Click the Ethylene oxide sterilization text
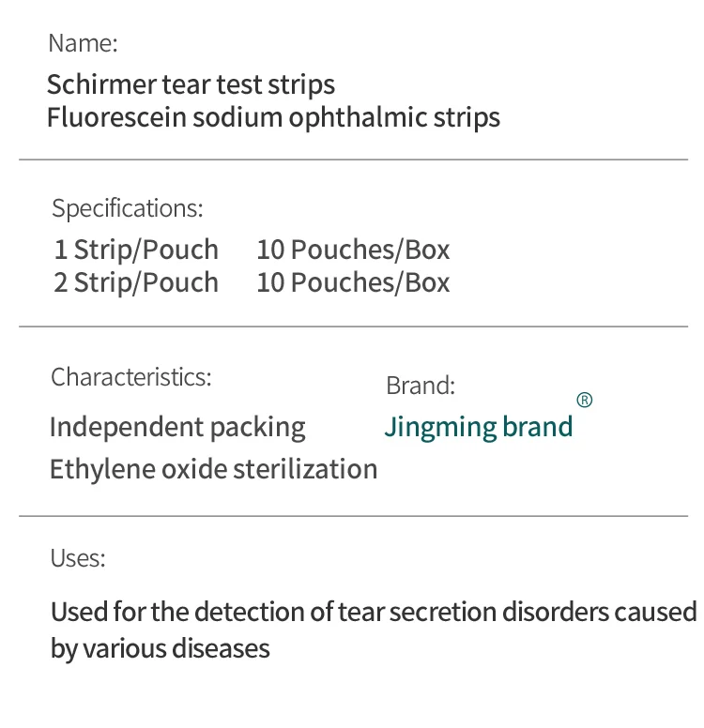The image size is (704, 728). (213, 469)
